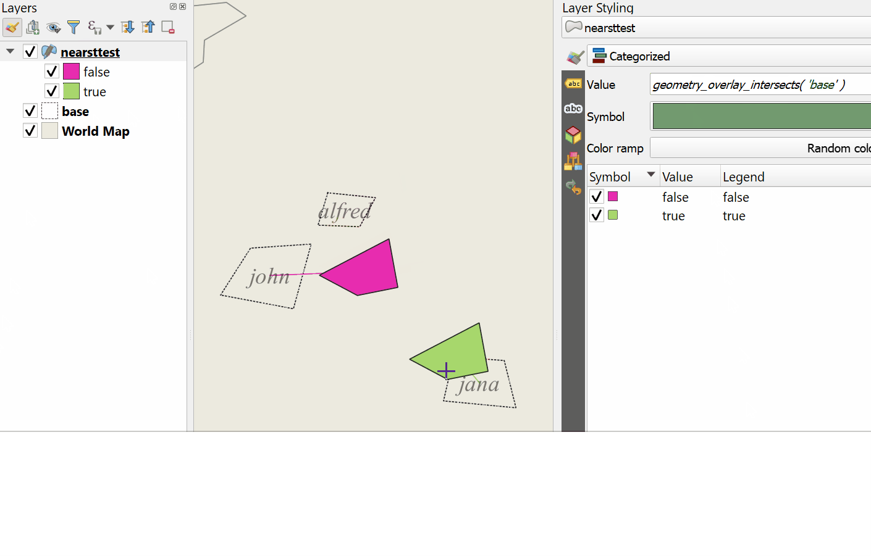Open Layer Styling panel from Layers toolbar
The height and width of the screenshot is (556, 871).
tap(12, 27)
